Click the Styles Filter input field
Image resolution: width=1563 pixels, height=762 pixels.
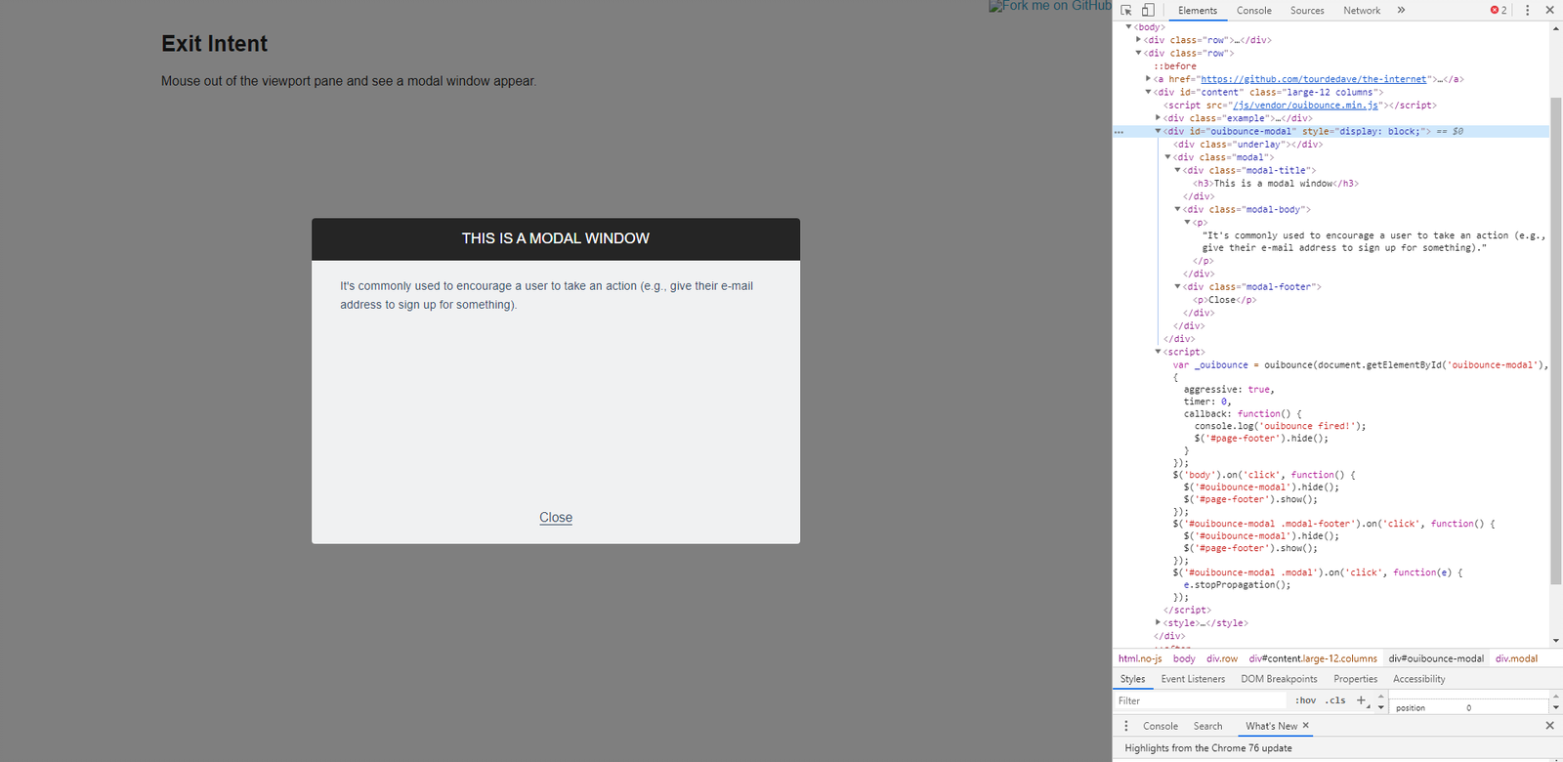click(1202, 700)
